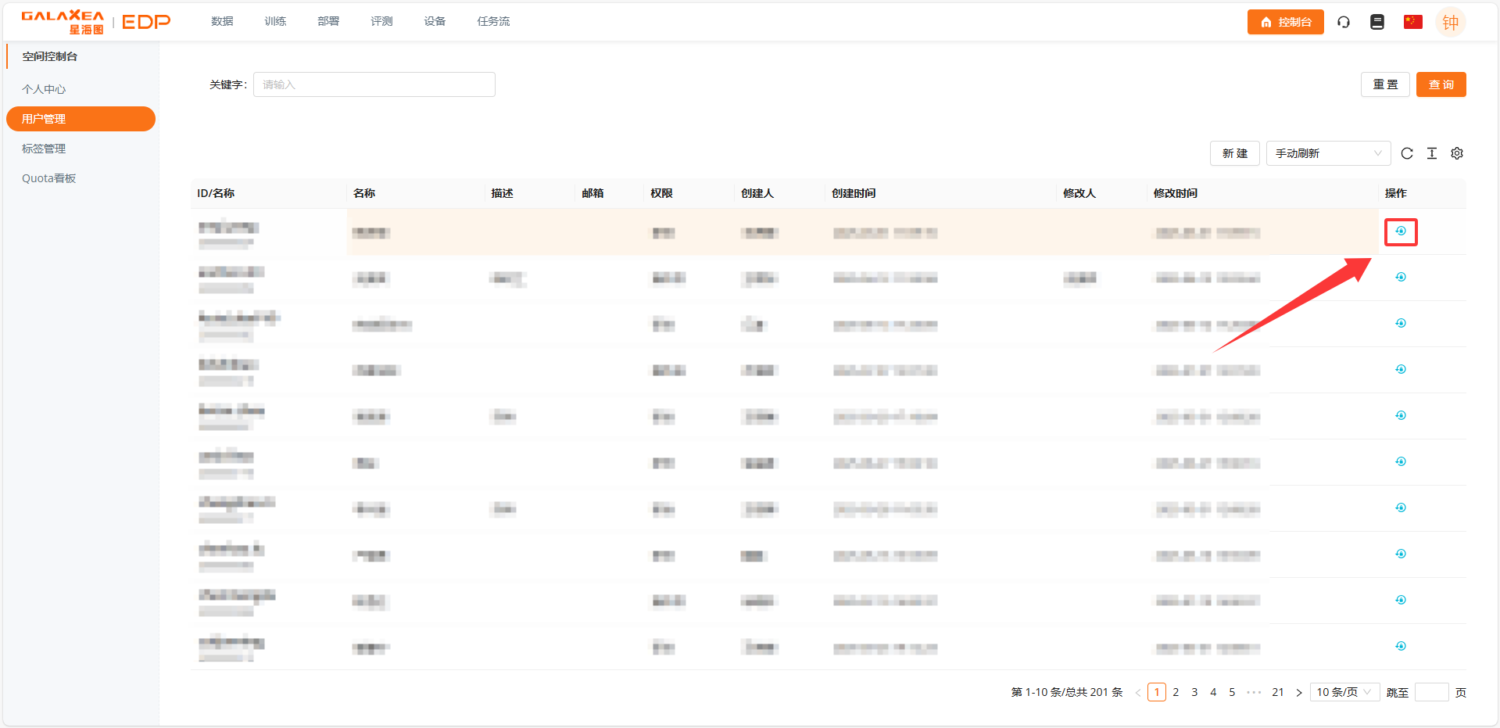
Task: Open the 10 条/页 page size dropdown
Action: [1344, 692]
